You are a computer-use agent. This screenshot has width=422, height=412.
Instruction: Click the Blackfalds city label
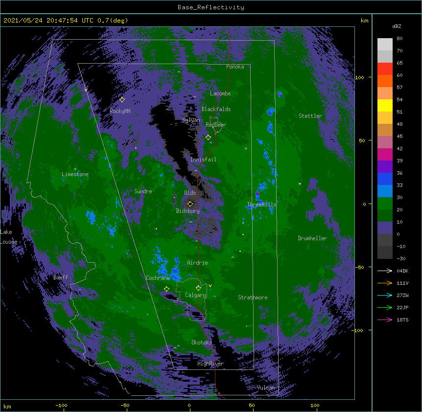pos(216,109)
